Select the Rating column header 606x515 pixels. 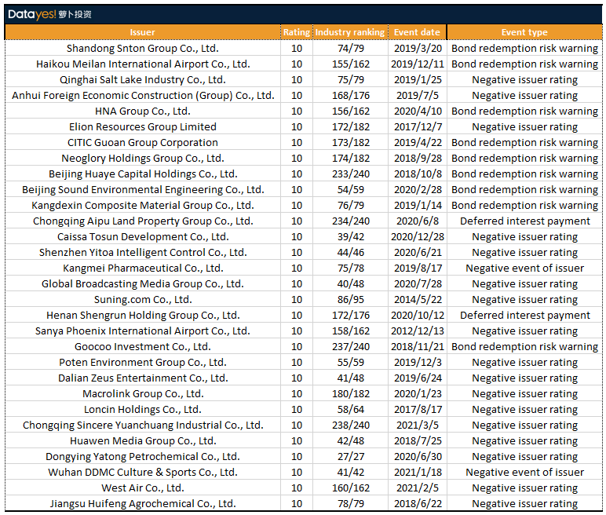pos(296,32)
